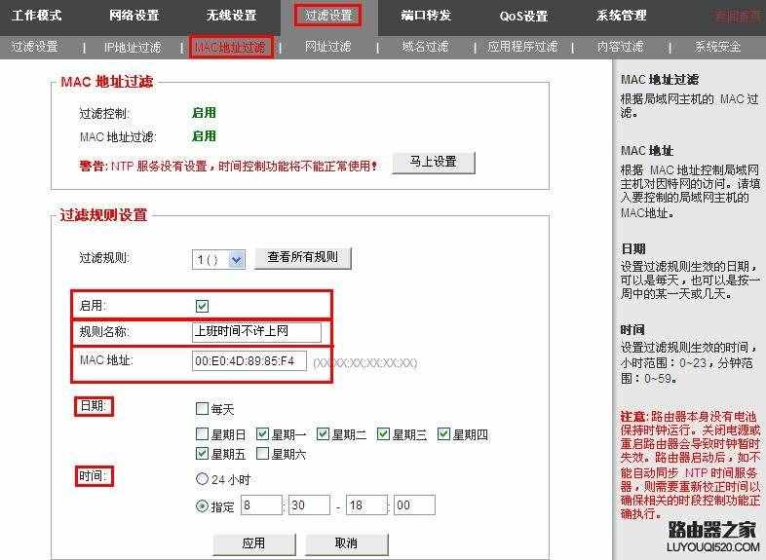Switch to the 应用程序过滤 sub-tab
This screenshot has width=766, height=560.
[x=522, y=47]
